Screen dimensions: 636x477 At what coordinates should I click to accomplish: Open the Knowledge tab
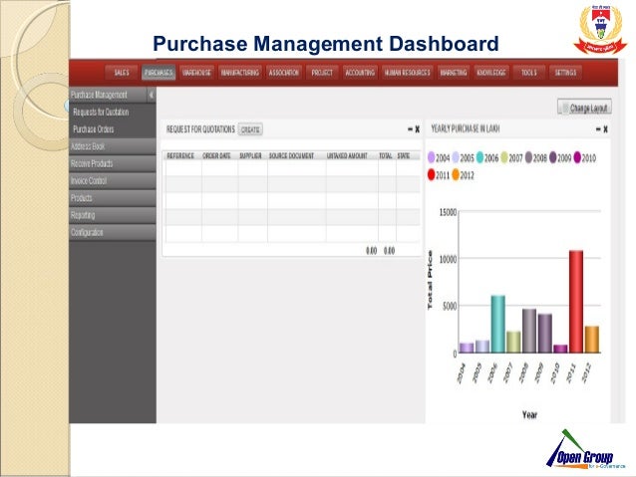point(491,73)
